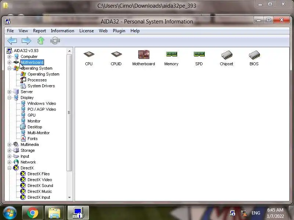
Task: Open File Explorer from the taskbar
Action: point(54,213)
